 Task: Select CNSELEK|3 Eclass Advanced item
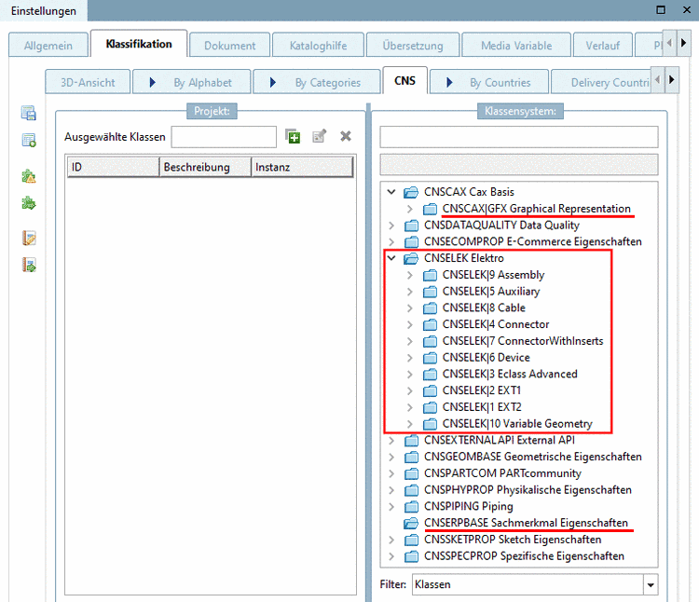[510, 375]
